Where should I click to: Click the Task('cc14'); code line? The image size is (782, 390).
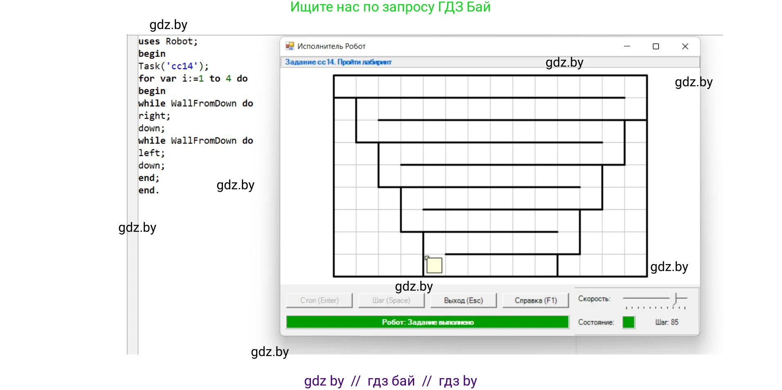(x=173, y=66)
